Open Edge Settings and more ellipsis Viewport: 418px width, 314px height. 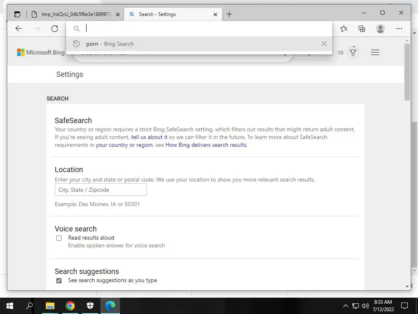pos(399,29)
